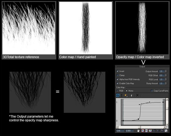Enable the Clamp checkbox
The height and width of the screenshot is (136, 171).
pos(117,75)
